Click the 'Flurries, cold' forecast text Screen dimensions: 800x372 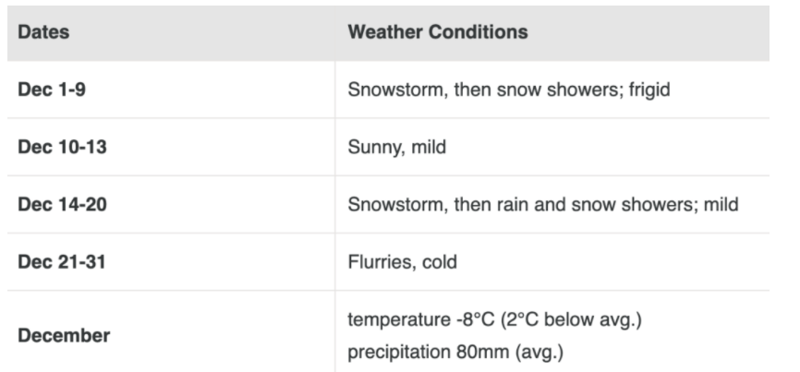403,262
